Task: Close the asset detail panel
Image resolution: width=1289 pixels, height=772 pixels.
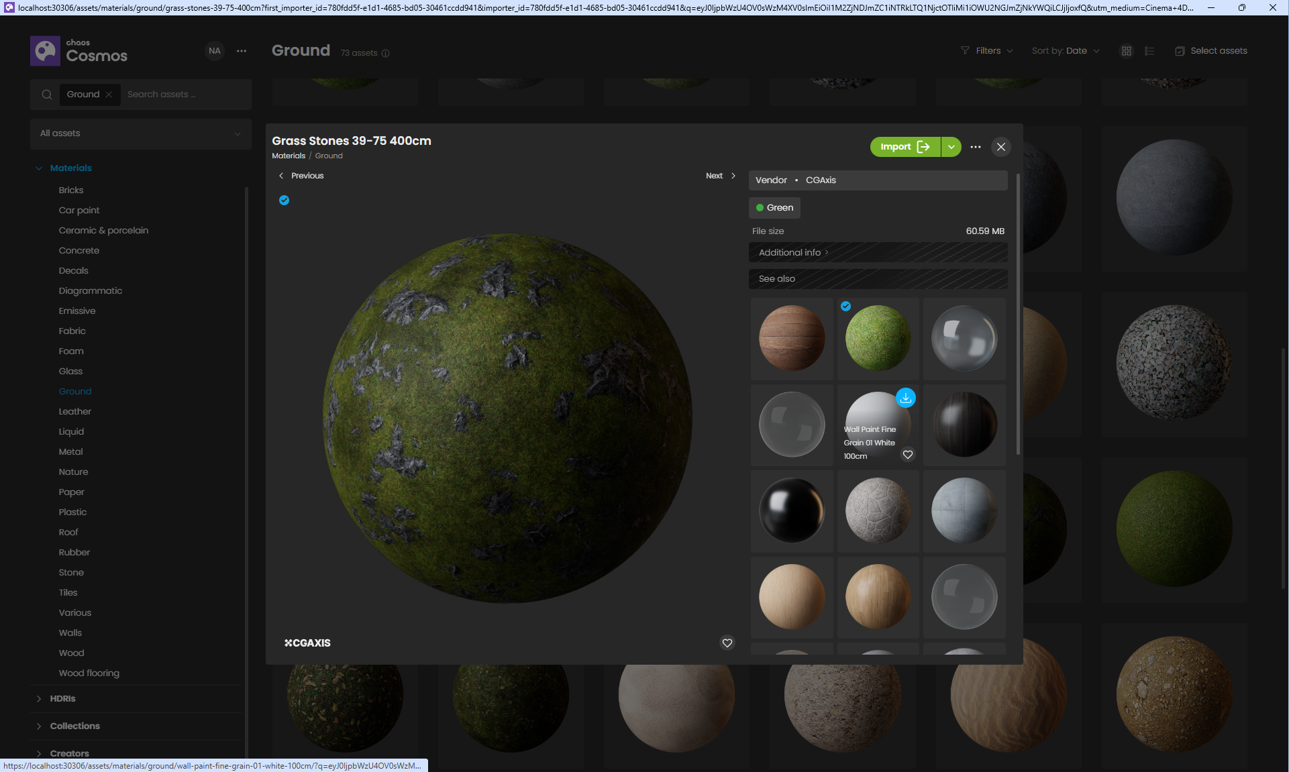Action: click(x=1000, y=147)
